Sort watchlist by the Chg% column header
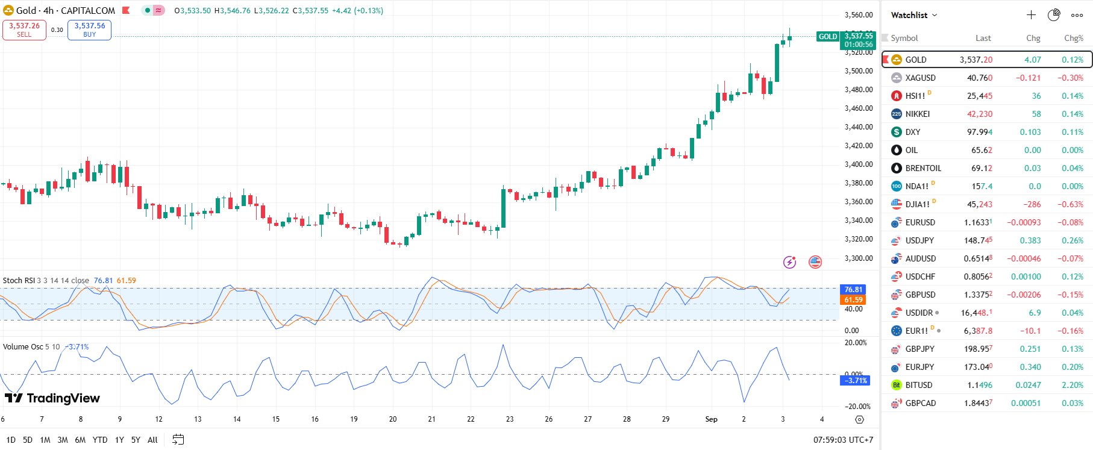Viewport: 1093px width, 450px height. point(1073,38)
